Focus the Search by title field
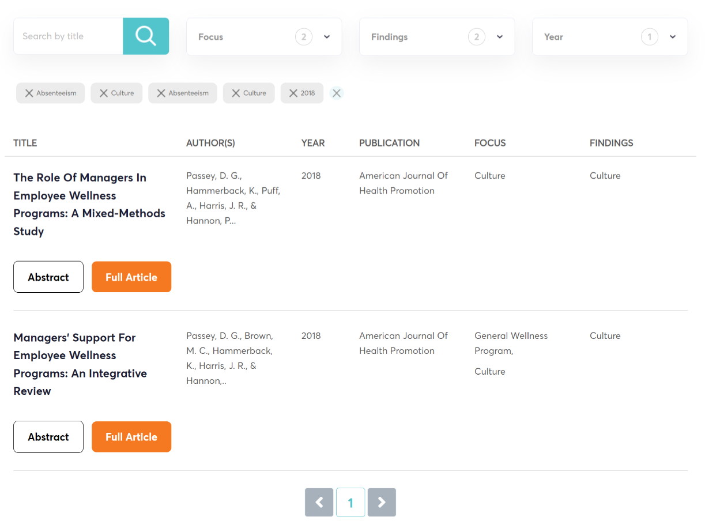The height and width of the screenshot is (532, 705). [x=68, y=36]
